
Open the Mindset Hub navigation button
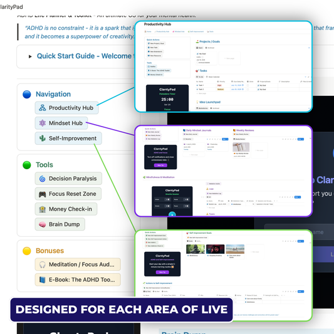(x=61, y=123)
